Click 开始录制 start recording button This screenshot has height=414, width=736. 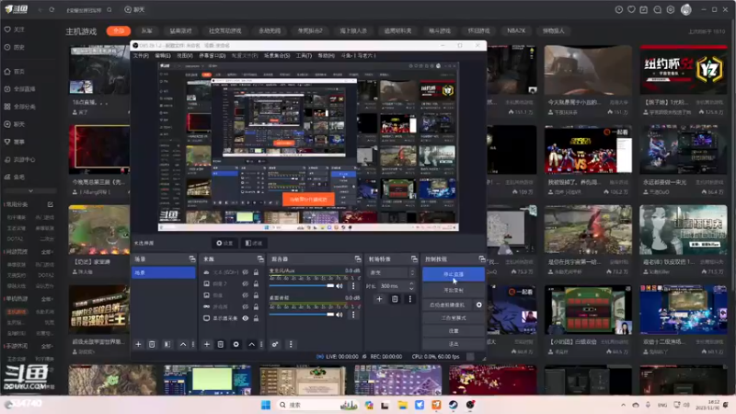coord(454,290)
